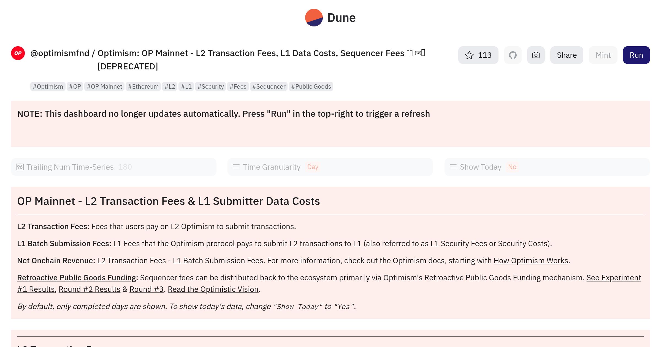Open the @optimismfnd profile link

(x=60, y=53)
